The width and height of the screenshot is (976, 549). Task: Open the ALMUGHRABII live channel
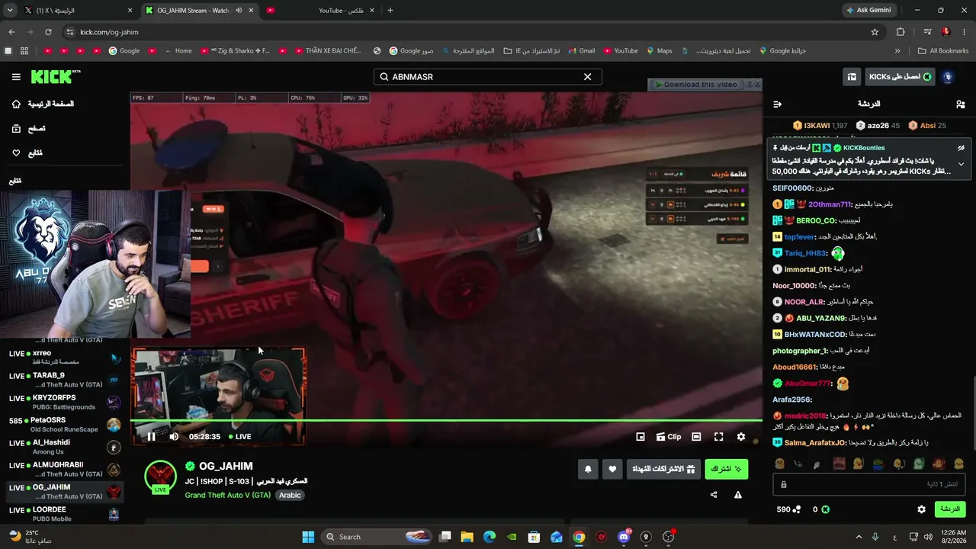(65, 469)
